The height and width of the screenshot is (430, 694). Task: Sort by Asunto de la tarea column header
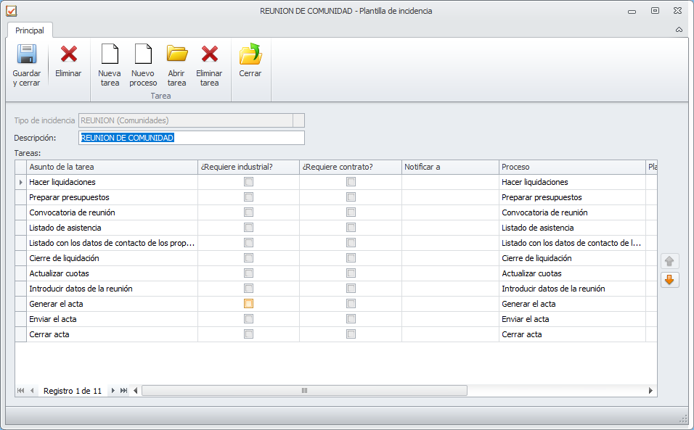[x=112, y=167]
